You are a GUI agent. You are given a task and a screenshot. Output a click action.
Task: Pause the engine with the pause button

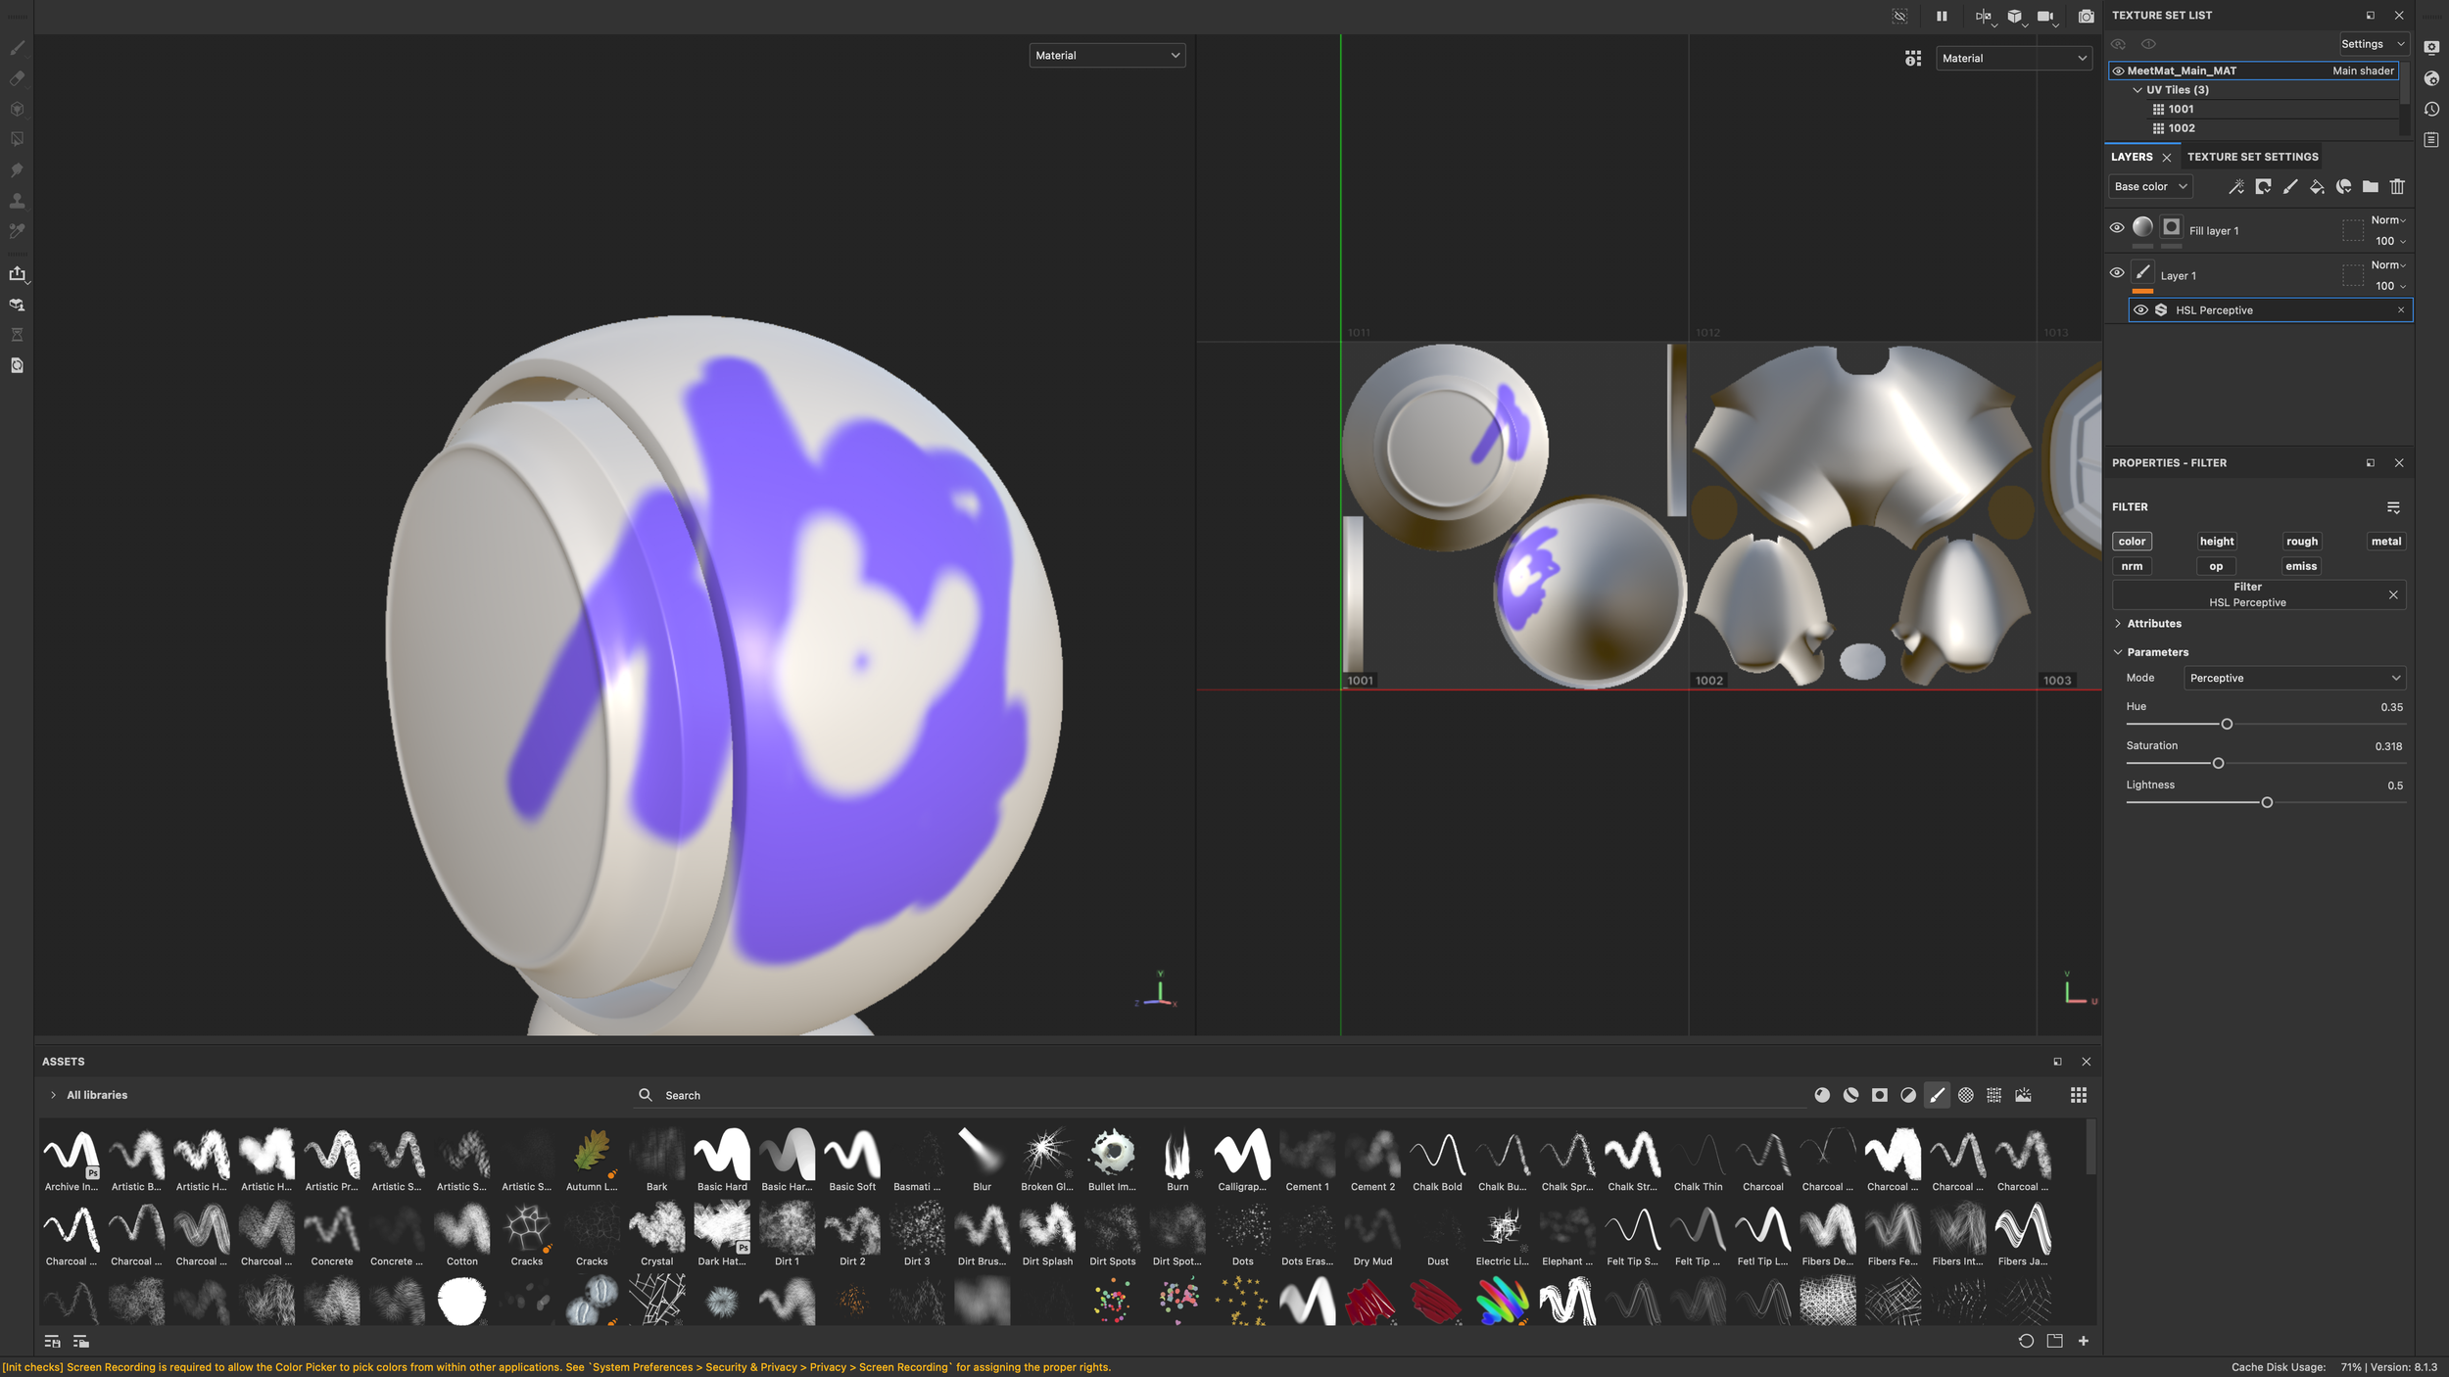(1942, 17)
